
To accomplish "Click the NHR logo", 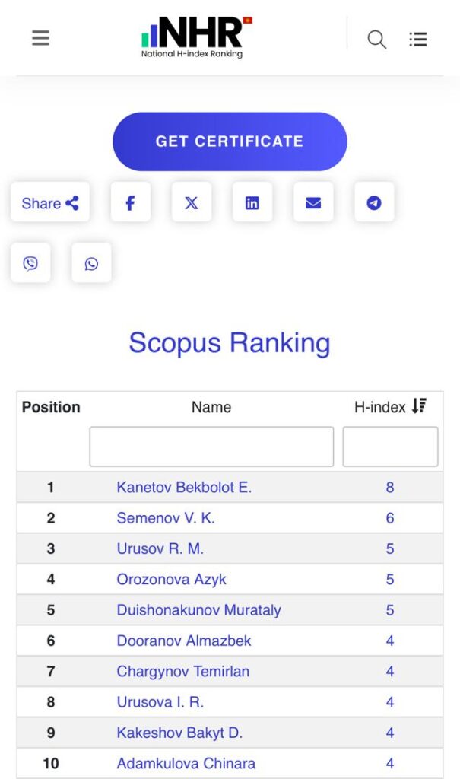I will (x=196, y=37).
